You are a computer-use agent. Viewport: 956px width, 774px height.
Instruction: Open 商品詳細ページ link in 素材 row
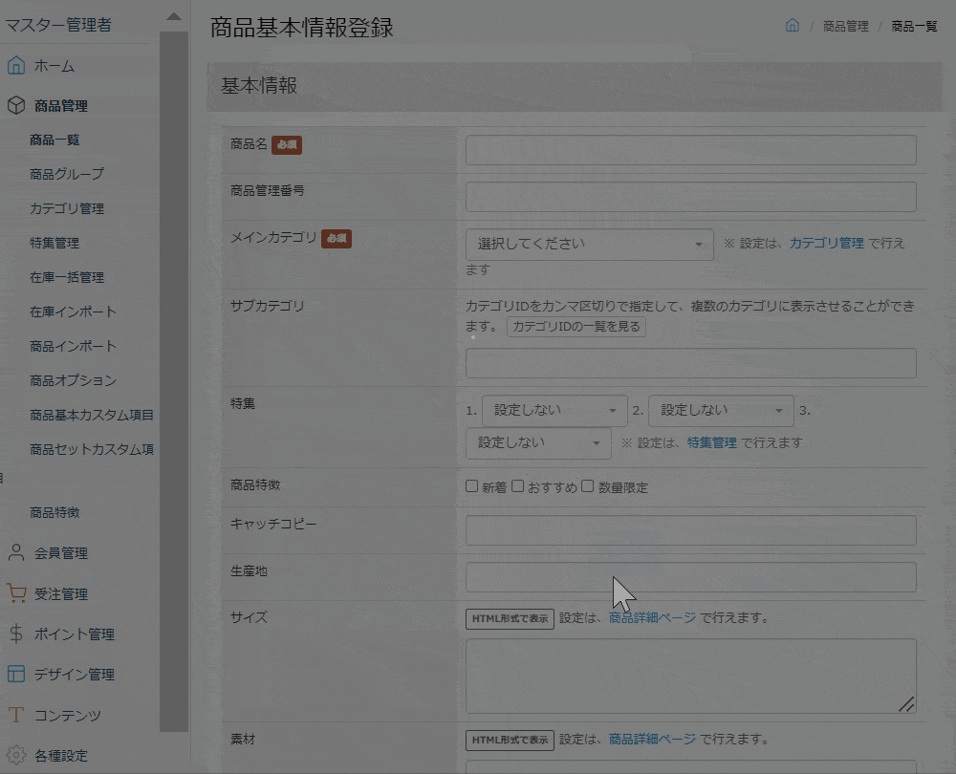(652, 740)
